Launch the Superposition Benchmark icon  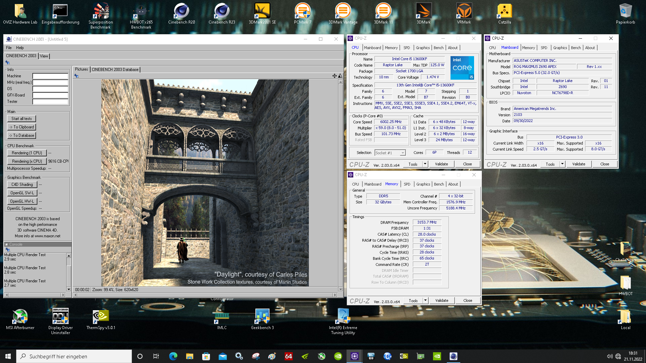tap(101, 16)
